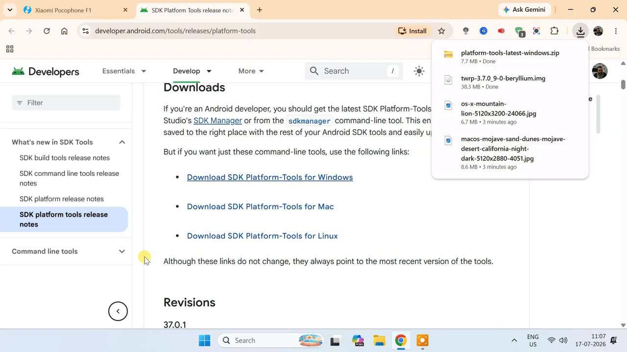This screenshot has width=627, height=352.
Task: Click Download SDK Platform-Tools for Mac
Action: click(x=260, y=206)
